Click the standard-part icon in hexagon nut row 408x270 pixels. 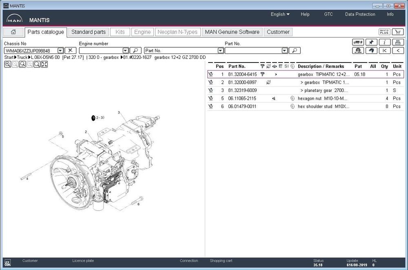(293, 98)
